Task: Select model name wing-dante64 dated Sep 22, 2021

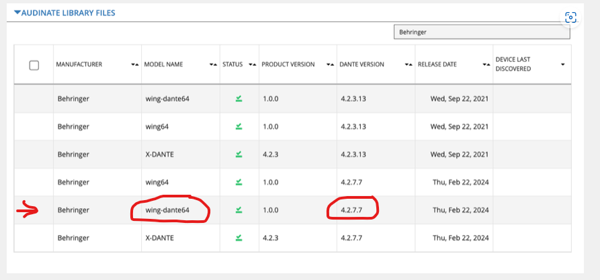Action: (x=167, y=99)
